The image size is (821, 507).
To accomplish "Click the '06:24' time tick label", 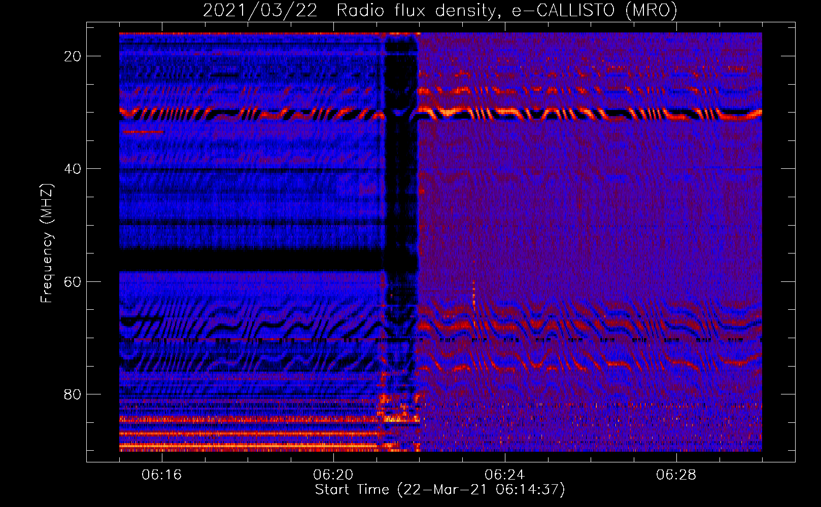I will coord(504,475).
